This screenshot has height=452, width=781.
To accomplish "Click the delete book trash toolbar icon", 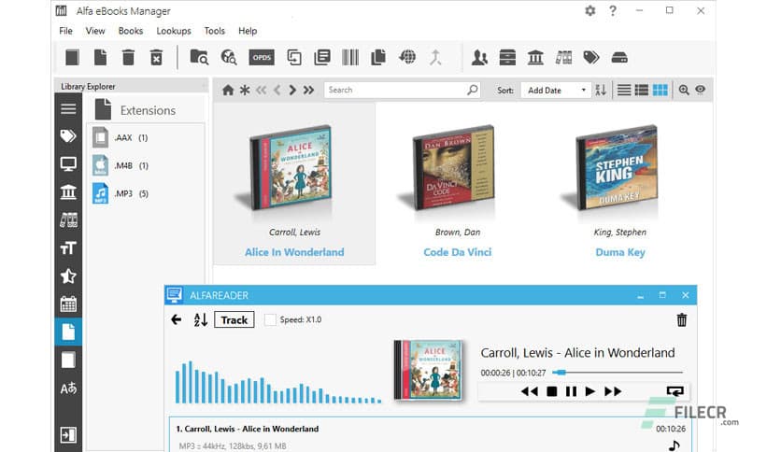I will coord(129,57).
